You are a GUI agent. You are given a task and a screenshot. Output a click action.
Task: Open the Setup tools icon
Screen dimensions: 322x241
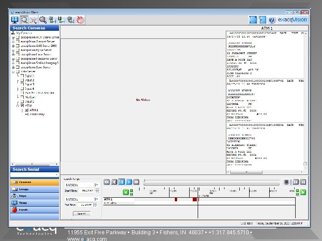33,20
